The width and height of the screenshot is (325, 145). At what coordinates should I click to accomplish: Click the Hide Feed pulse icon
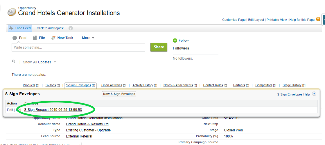[11, 28]
